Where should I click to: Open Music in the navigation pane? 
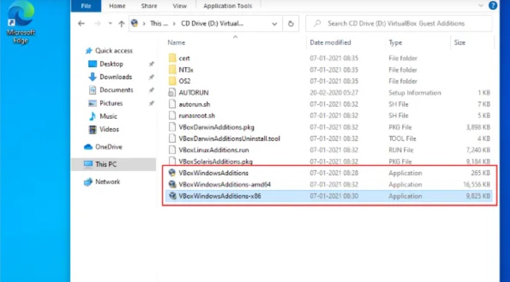108,117
